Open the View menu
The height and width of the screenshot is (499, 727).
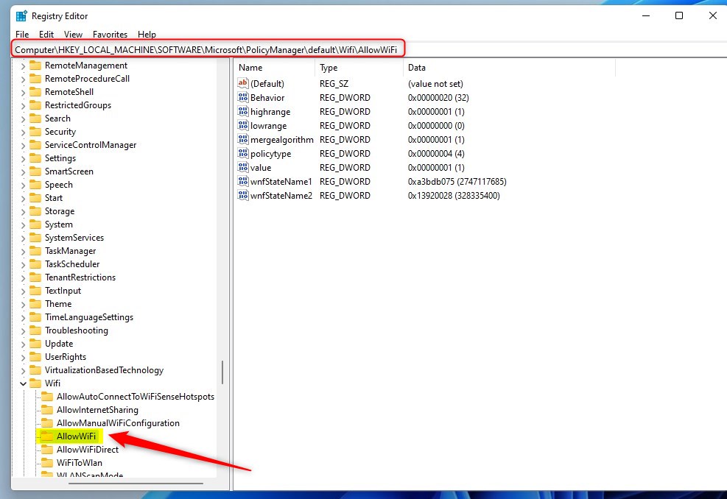click(x=73, y=35)
